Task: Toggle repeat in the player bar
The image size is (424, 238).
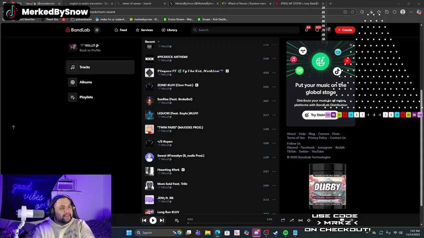Action: point(283,220)
